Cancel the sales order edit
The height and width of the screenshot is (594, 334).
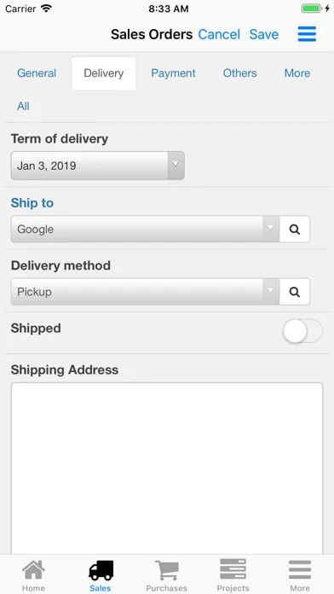pyautogui.click(x=219, y=34)
